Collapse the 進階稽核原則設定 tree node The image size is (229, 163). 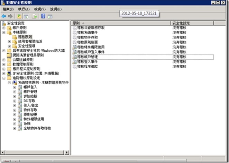click(4, 78)
